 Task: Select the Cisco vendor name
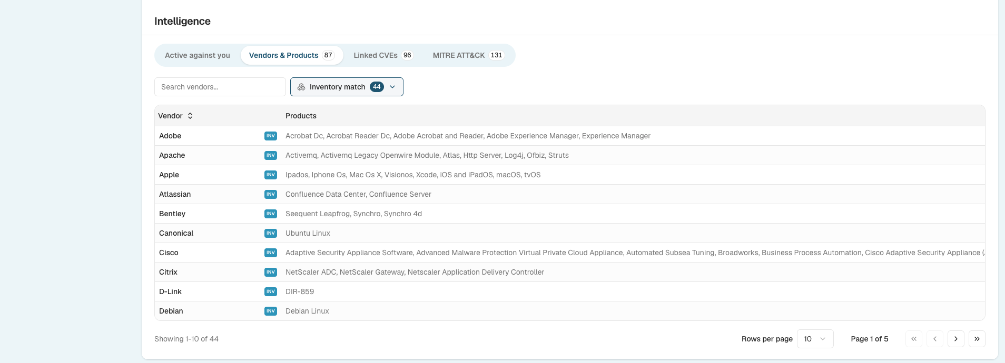[x=169, y=253]
